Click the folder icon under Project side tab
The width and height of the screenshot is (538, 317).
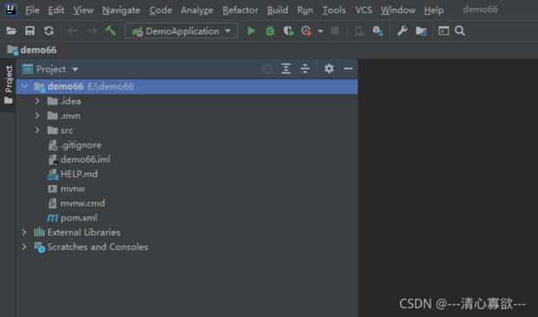pos(8,101)
